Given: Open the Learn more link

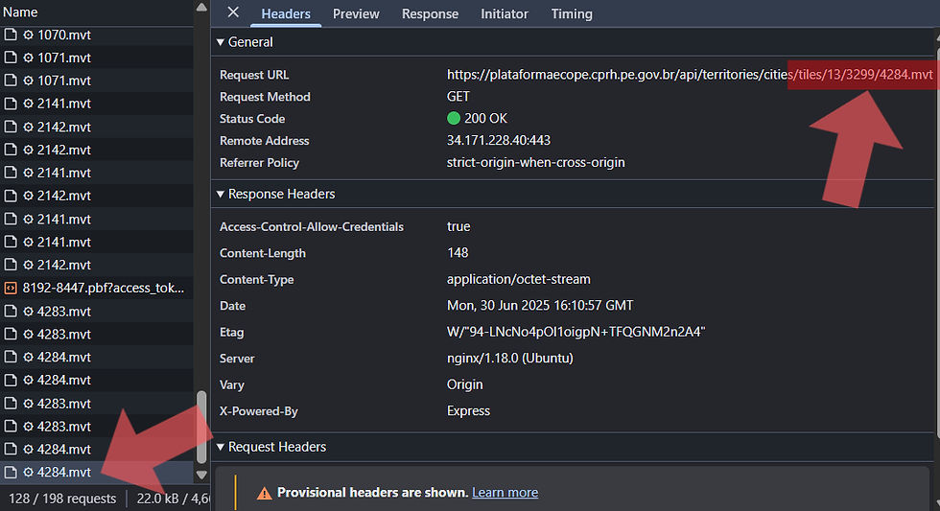Looking at the screenshot, I should point(505,493).
